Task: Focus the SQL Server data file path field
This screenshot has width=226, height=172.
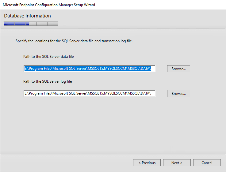Action: pos(89,69)
